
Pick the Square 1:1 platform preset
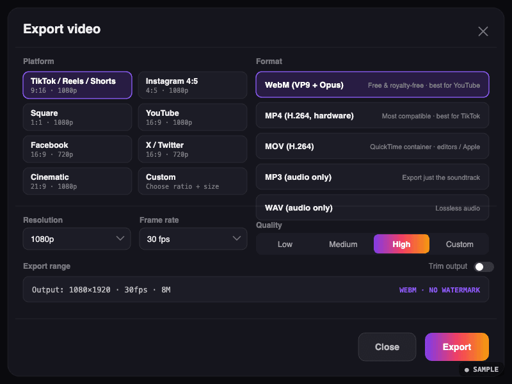(77, 117)
